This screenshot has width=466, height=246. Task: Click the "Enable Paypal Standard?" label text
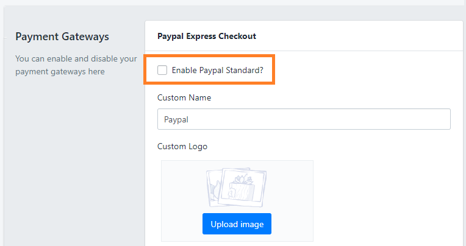[x=217, y=70]
